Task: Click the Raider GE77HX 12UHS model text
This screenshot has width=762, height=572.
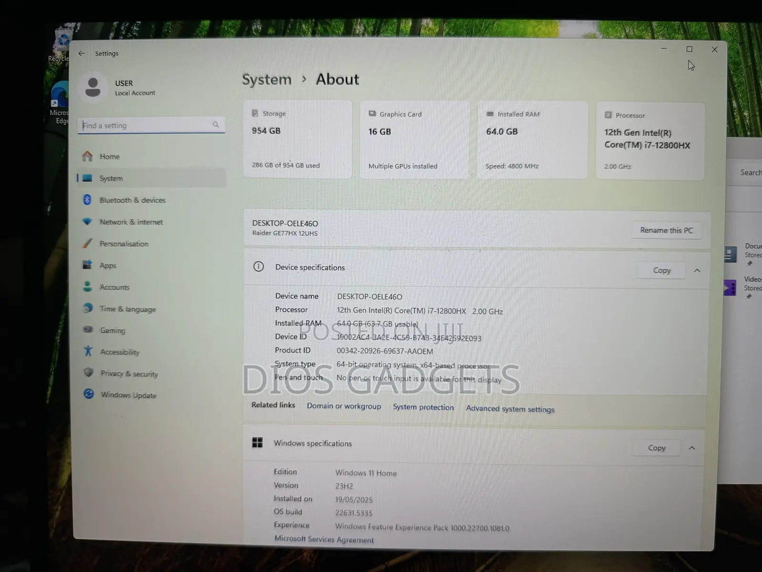Action: pos(285,233)
